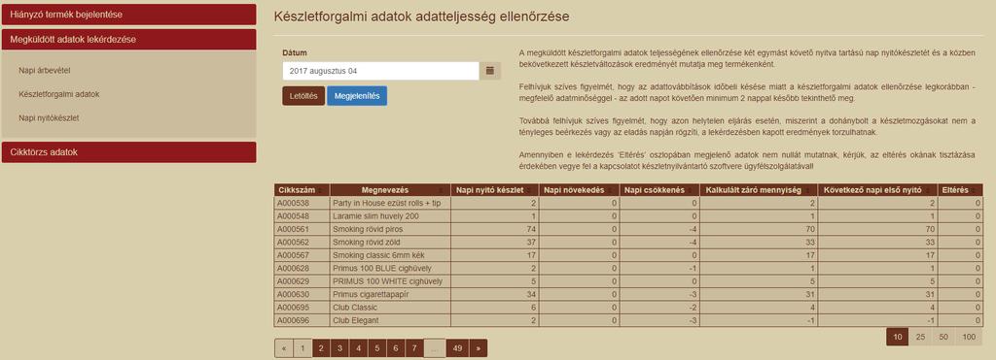Click the Letöltés button
This screenshot has height=360, width=996.
tap(303, 96)
